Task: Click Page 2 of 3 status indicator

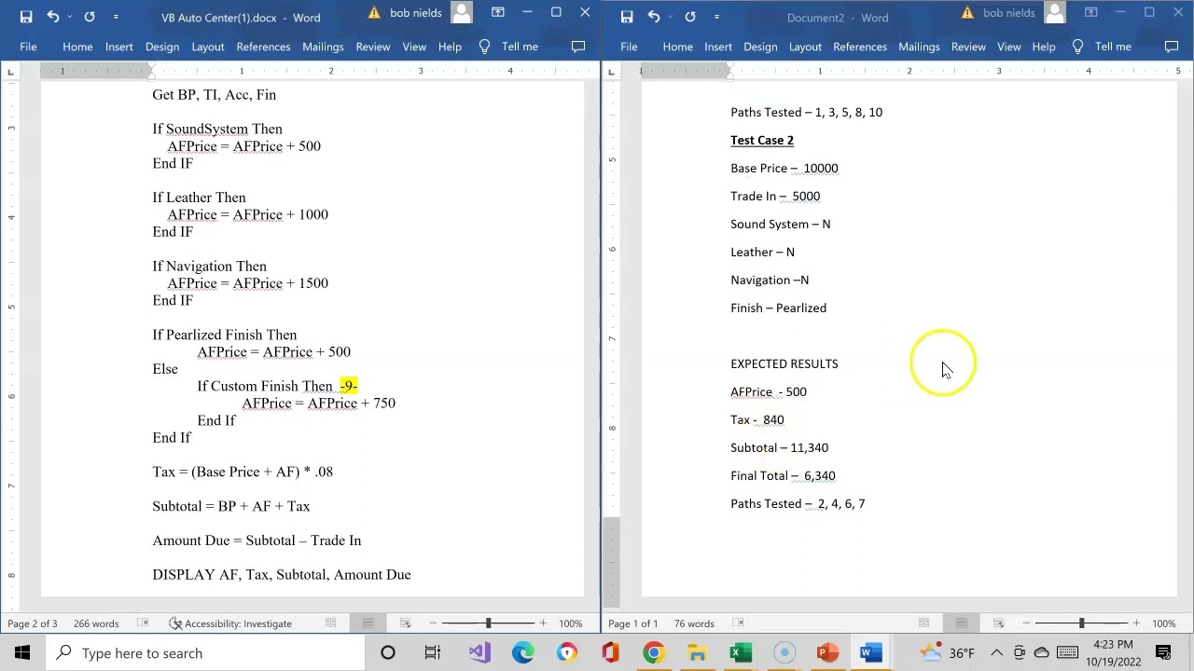Action: click(33, 623)
